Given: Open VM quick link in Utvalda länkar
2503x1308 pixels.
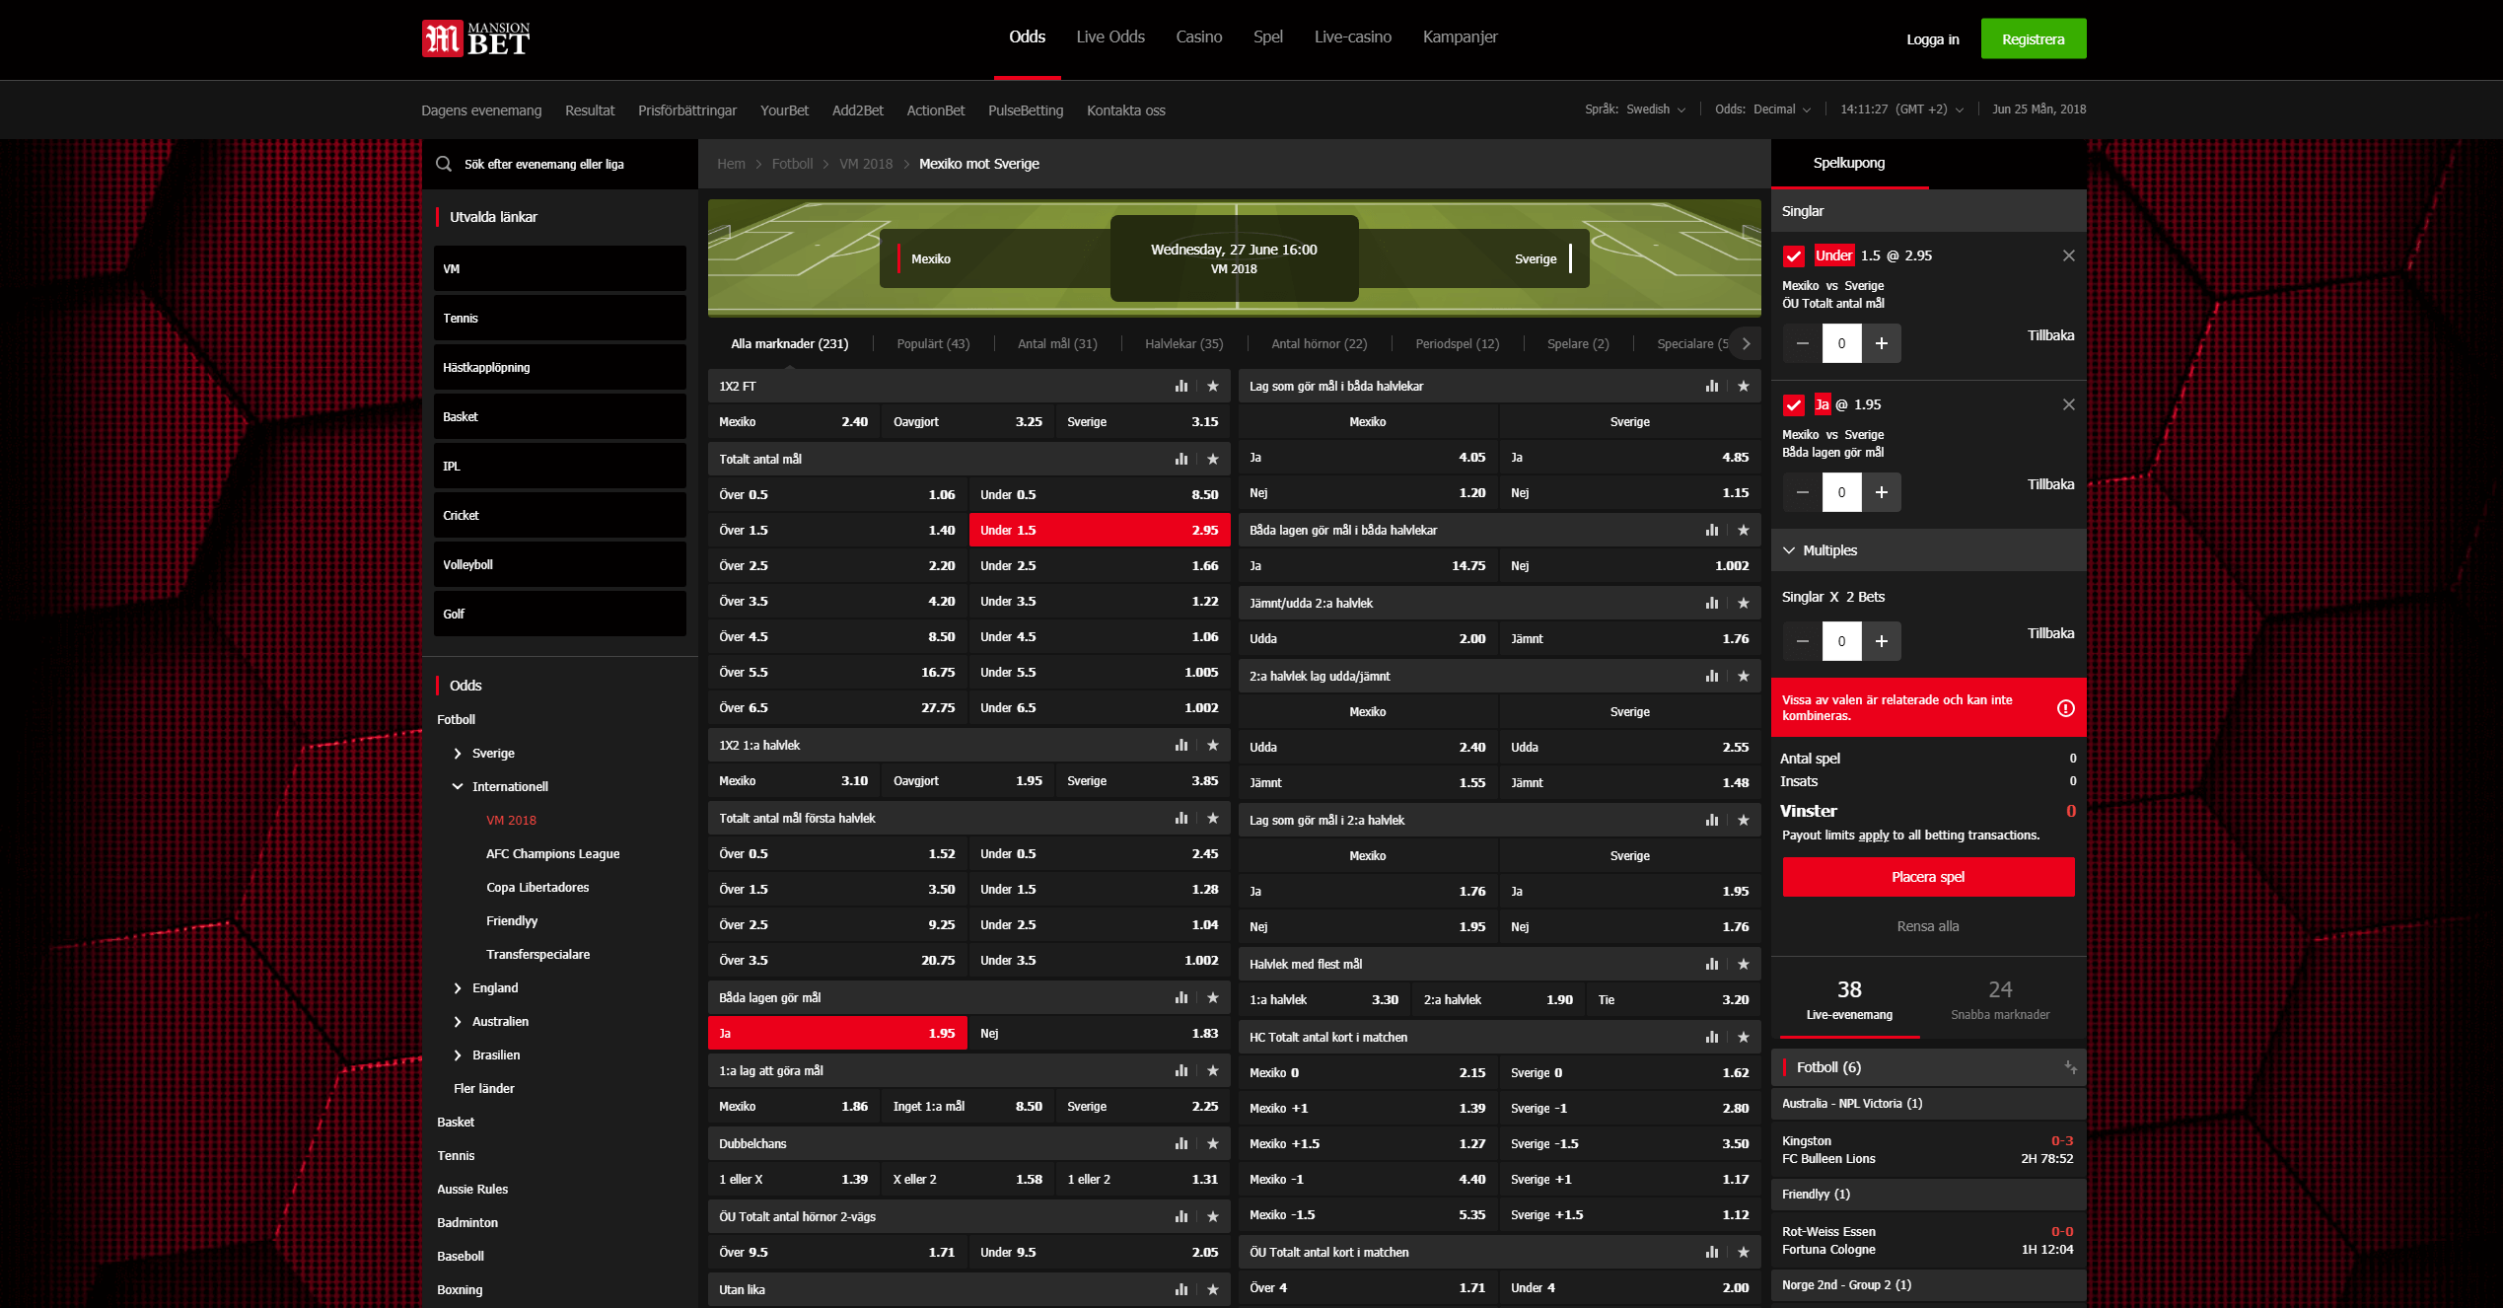Looking at the screenshot, I should (x=559, y=268).
